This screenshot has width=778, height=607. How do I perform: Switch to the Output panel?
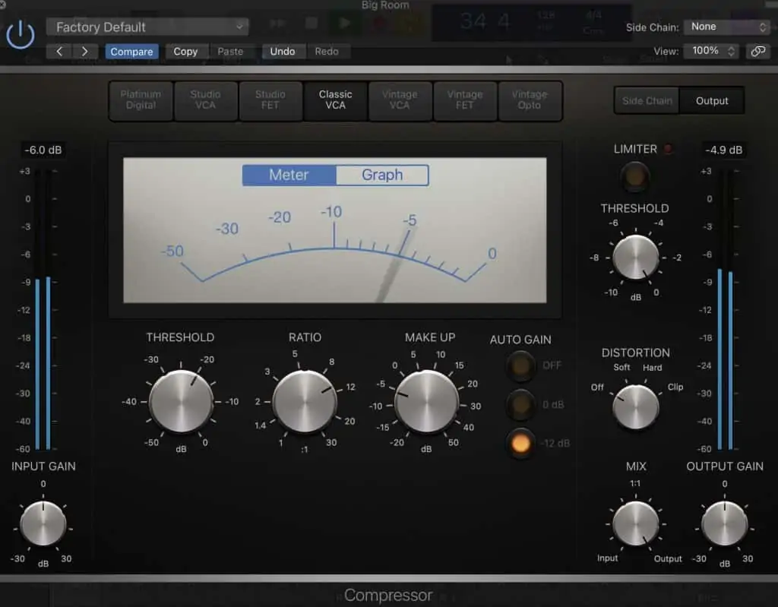[x=711, y=101]
